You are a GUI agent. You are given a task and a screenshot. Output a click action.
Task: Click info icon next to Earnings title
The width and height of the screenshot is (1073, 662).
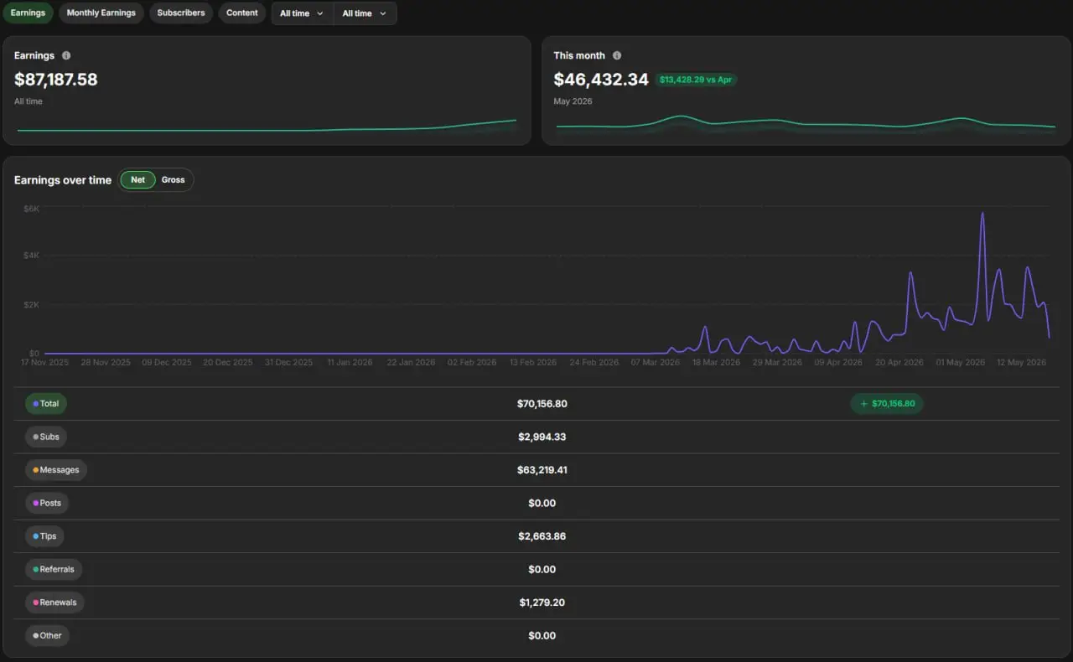pyautogui.click(x=66, y=55)
